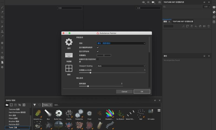Click the Cancel button
This screenshot has width=216, height=130.
124,92
